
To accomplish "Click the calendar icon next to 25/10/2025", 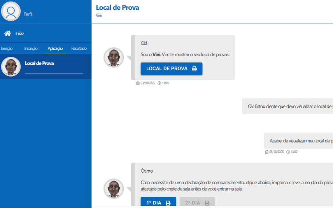I will tap(266, 152).
